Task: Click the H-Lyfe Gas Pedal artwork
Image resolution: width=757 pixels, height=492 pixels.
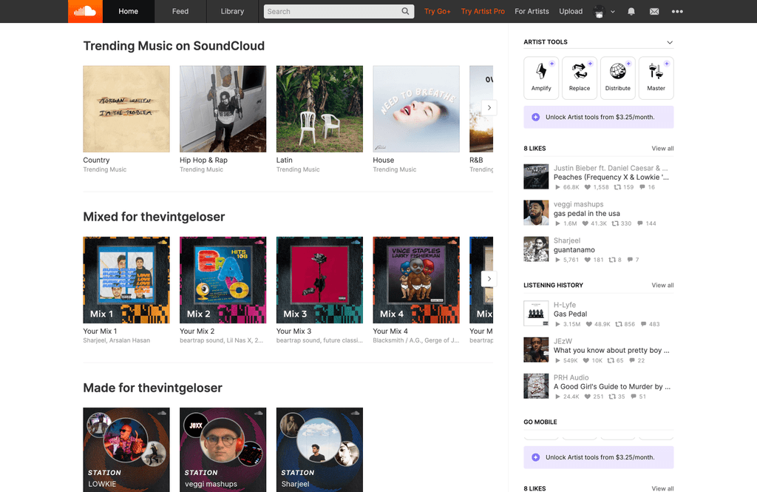Action: coord(536,313)
